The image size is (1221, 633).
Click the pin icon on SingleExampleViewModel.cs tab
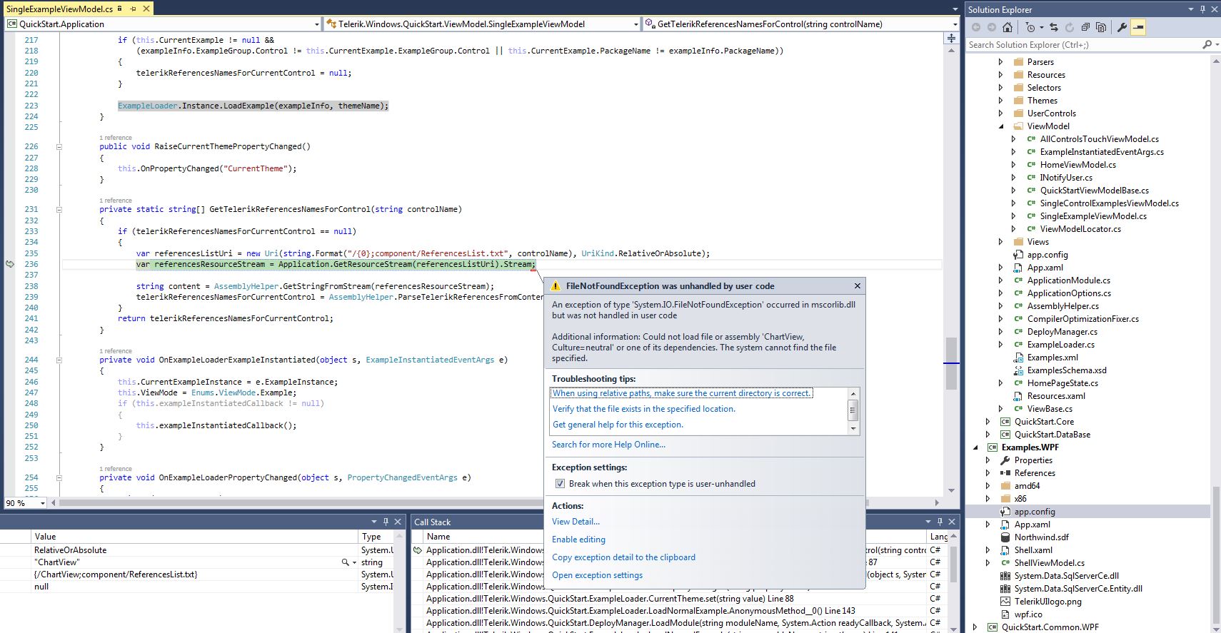tap(133, 9)
